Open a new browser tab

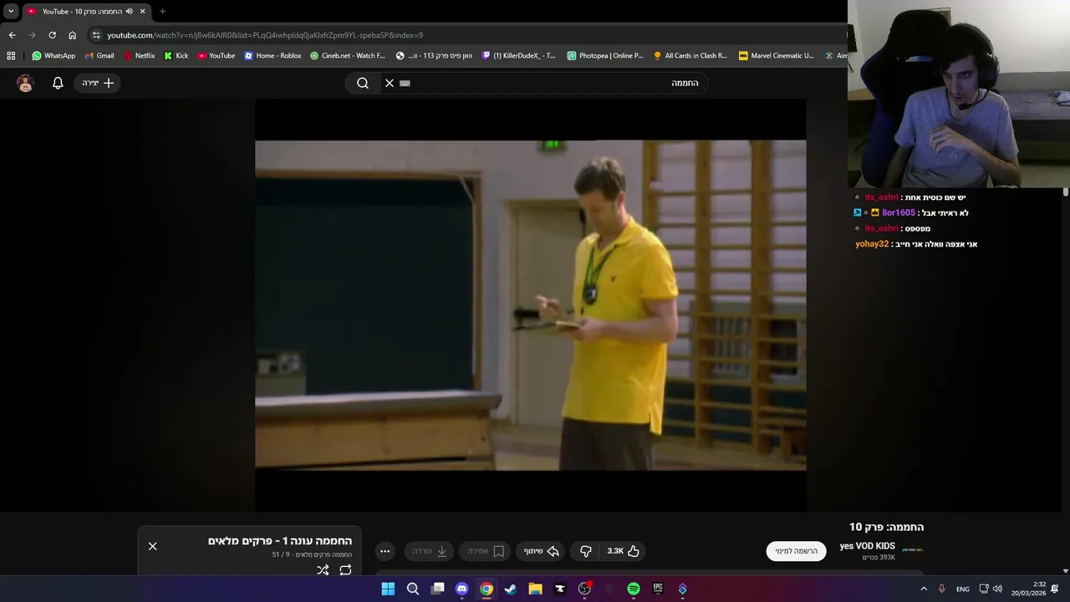point(162,12)
